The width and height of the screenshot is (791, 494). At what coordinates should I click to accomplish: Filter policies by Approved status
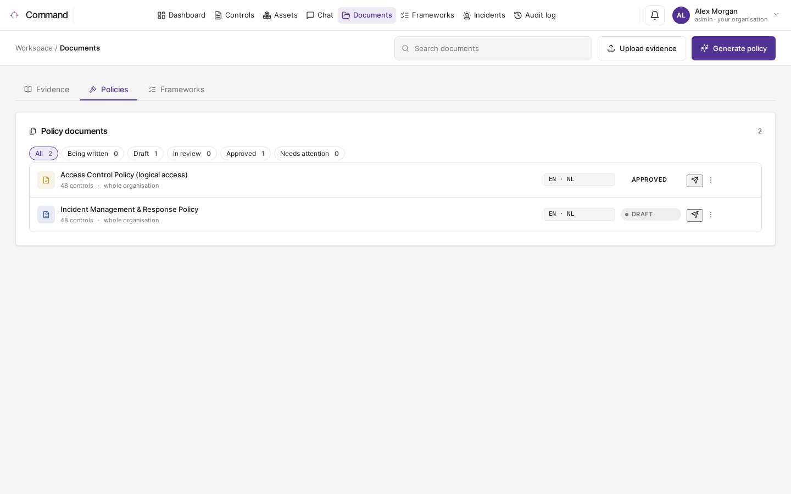click(245, 154)
